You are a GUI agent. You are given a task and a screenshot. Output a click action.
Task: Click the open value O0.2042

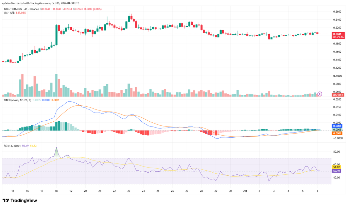(x=45, y=9)
